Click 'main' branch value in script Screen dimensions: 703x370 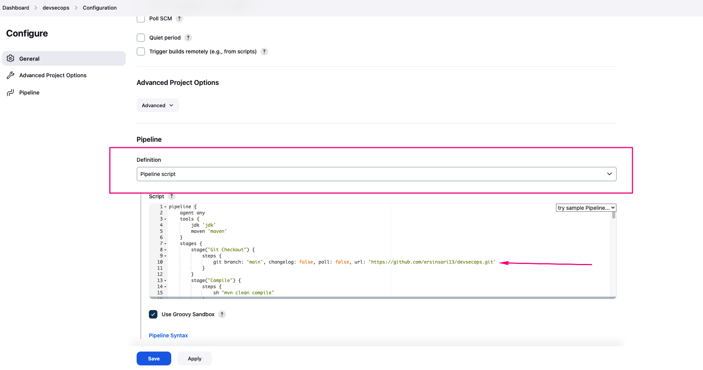[255, 262]
